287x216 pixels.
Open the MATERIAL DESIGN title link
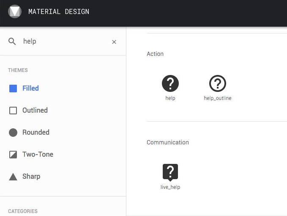pos(59,11)
